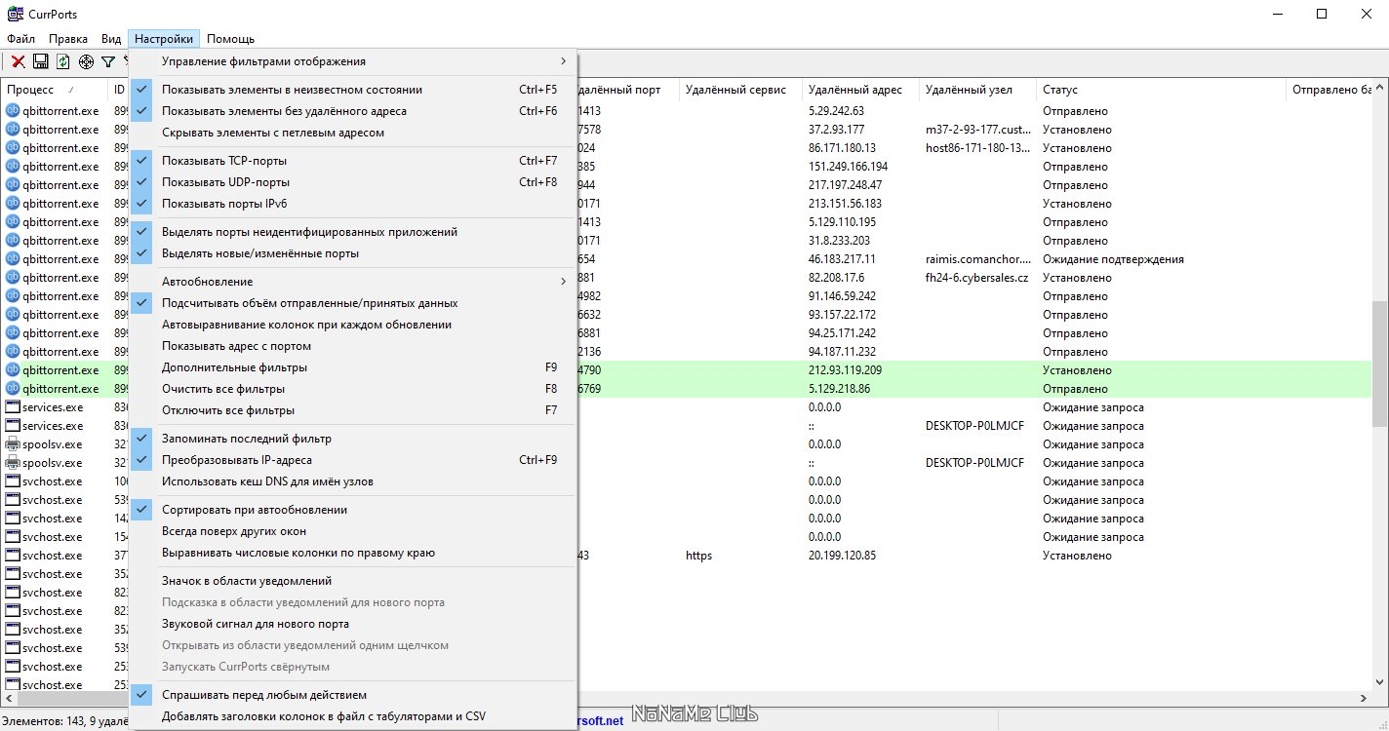Click the funnel filter toolbar icon
The width and height of the screenshot is (1389, 731).
tap(108, 61)
